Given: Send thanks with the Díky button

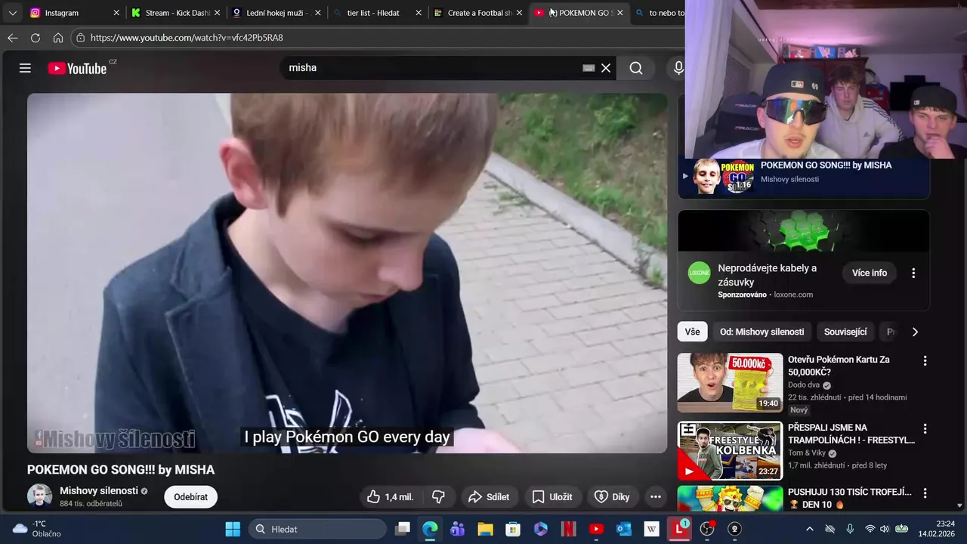Looking at the screenshot, I should click(x=612, y=497).
